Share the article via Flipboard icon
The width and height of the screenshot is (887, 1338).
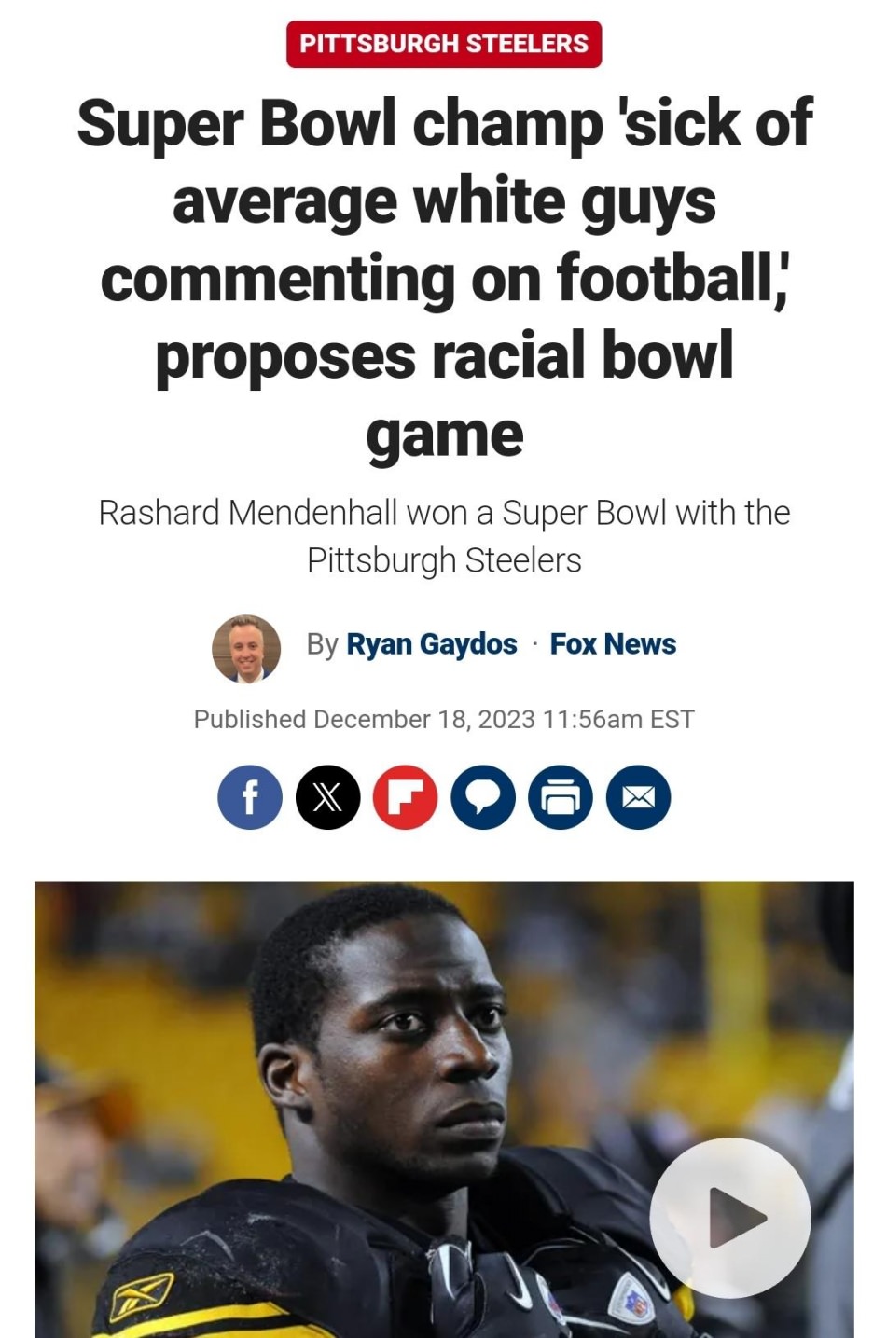click(x=406, y=798)
